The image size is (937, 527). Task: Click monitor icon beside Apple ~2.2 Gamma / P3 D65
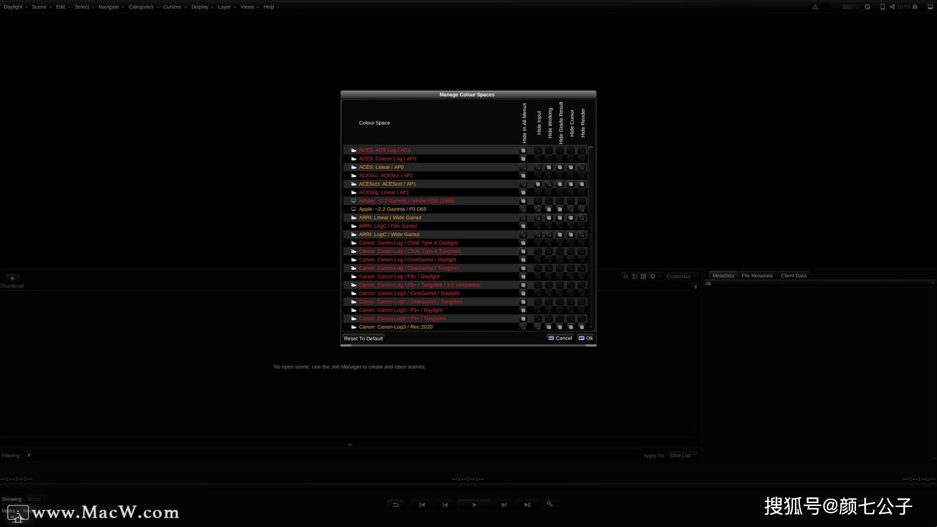(354, 209)
